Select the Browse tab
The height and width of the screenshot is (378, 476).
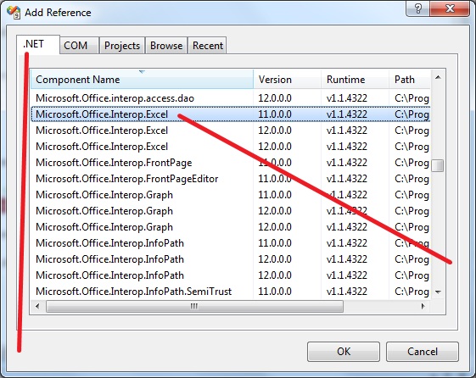[x=166, y=46]
